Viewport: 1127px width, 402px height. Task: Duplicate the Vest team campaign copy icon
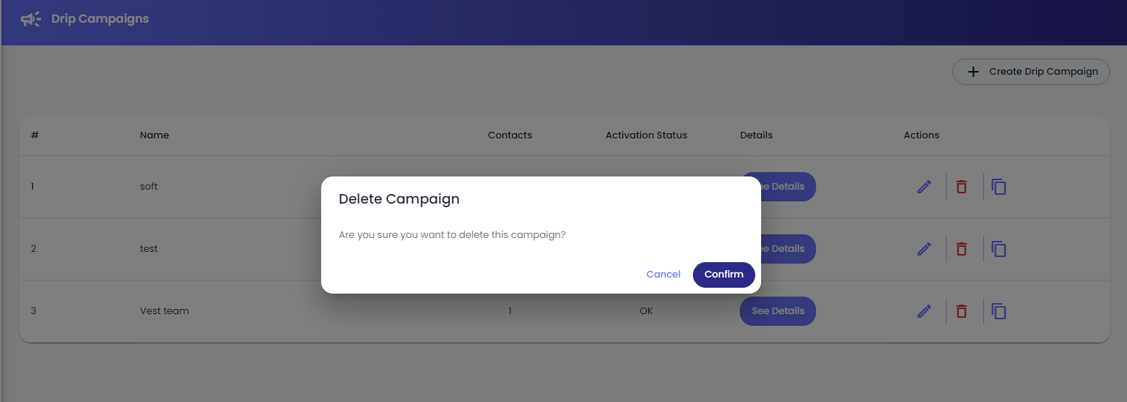(x=999, y=311)
